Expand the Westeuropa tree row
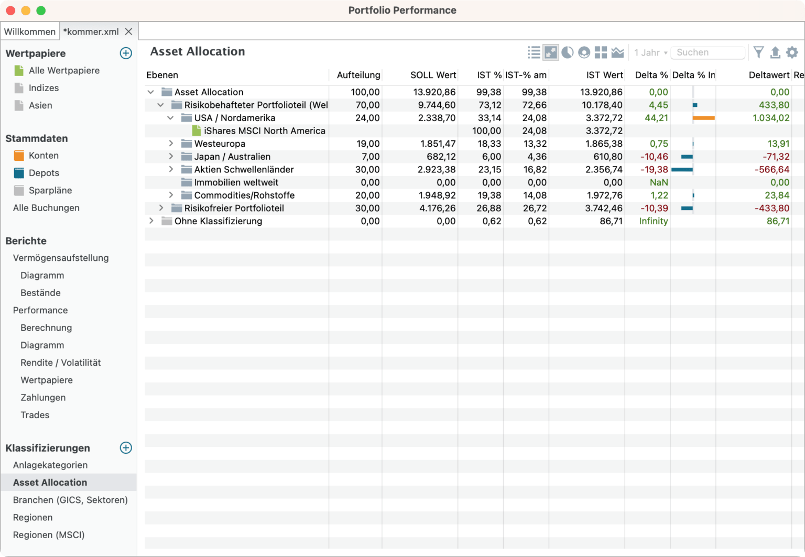 (x=171, y=143)
